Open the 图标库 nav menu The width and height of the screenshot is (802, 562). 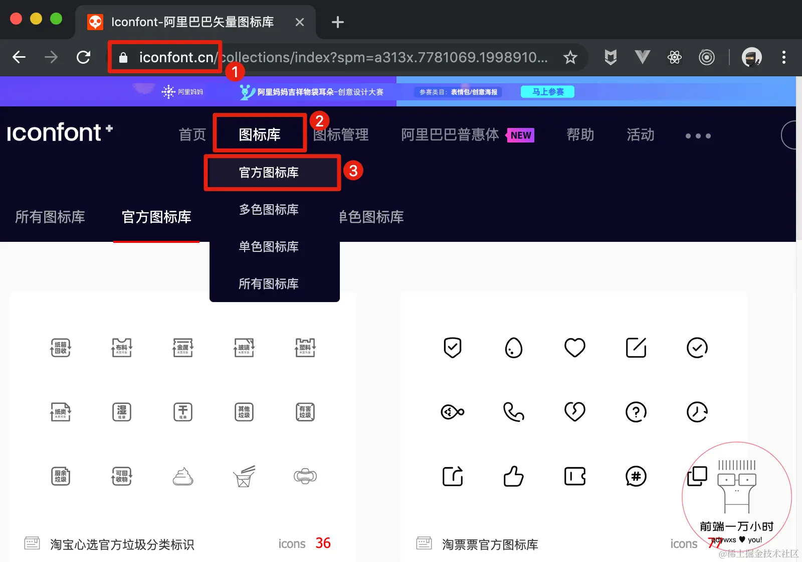coord(260,134)
